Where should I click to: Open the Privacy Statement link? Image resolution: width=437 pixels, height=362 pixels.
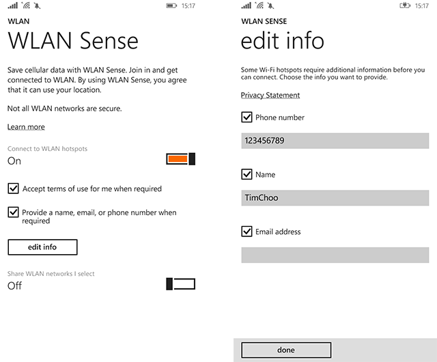270,95
